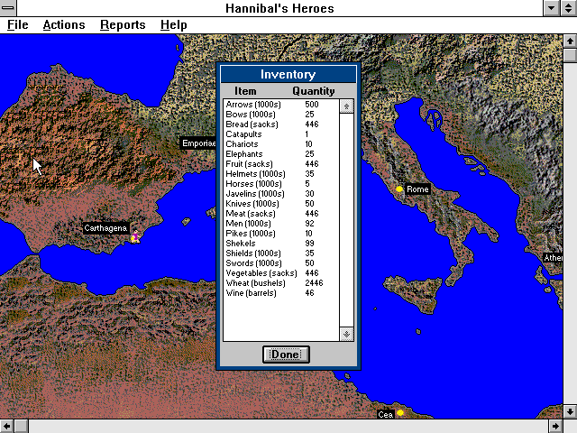Click the yellow Rome city marker
This screenshot has height=433, width=577.
[x=398, y=189]
